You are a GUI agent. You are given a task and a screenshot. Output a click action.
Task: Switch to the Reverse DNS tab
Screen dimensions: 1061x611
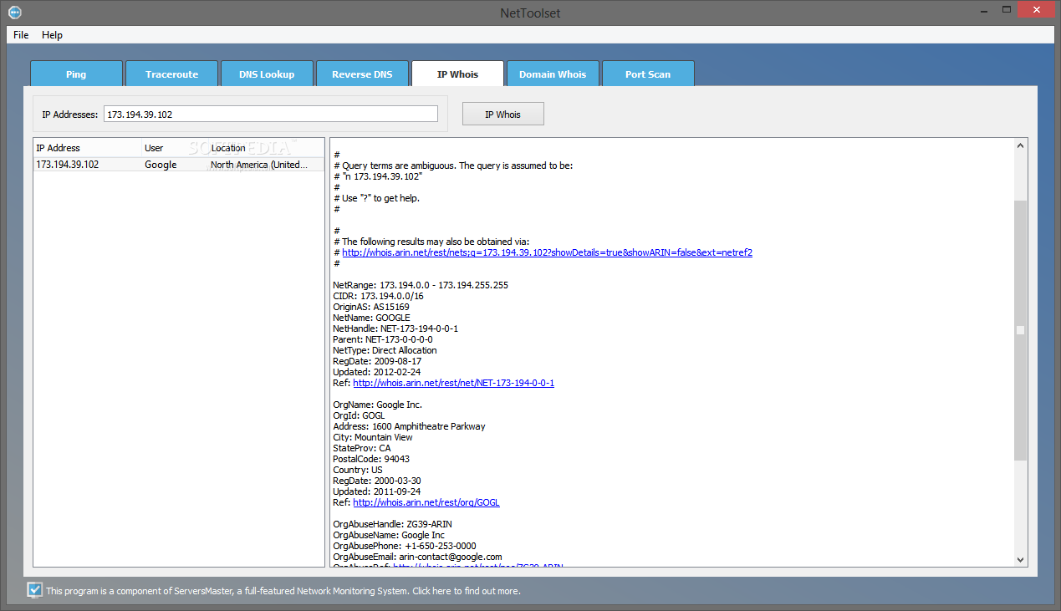coord(362,74)
